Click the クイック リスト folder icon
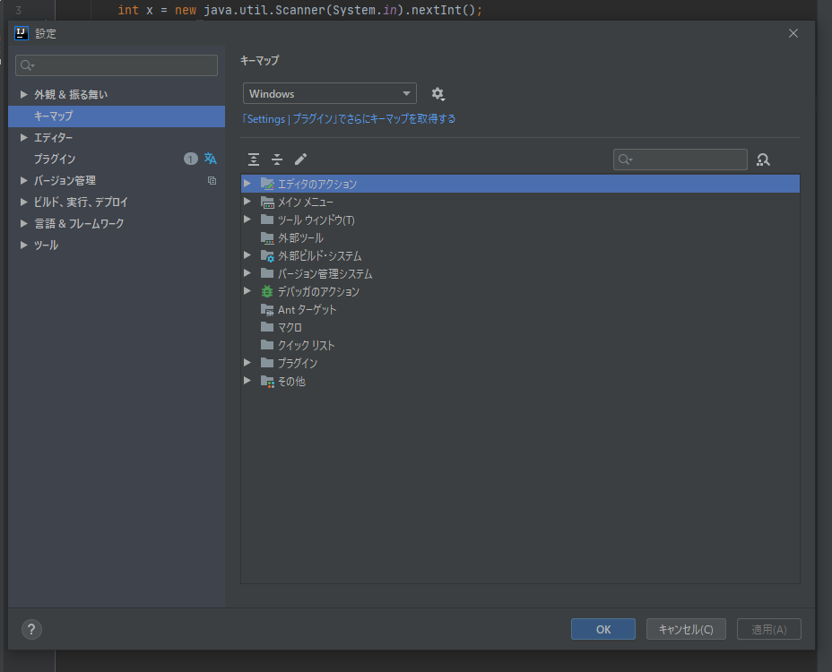This screenshot has width=832, height=672. pyautogui.click(x=267, y=345)
